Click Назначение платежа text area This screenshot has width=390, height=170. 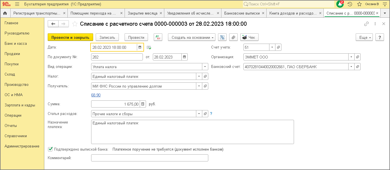pyautogui.click(x=193, y=132)
